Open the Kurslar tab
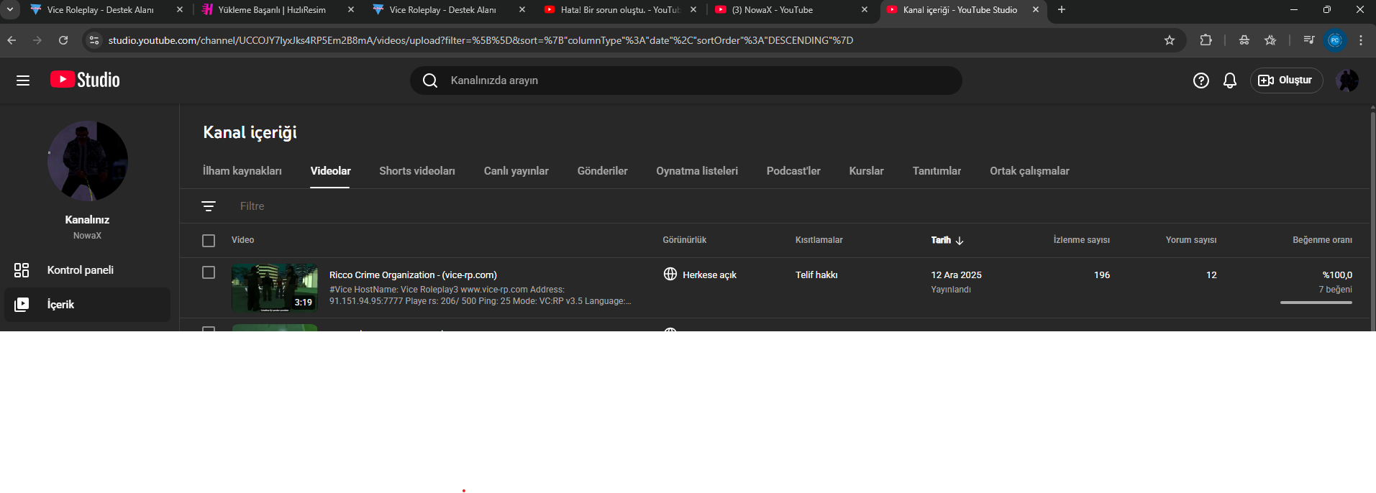The height and width of the screenshot is (493, 1376). (866, 171)
